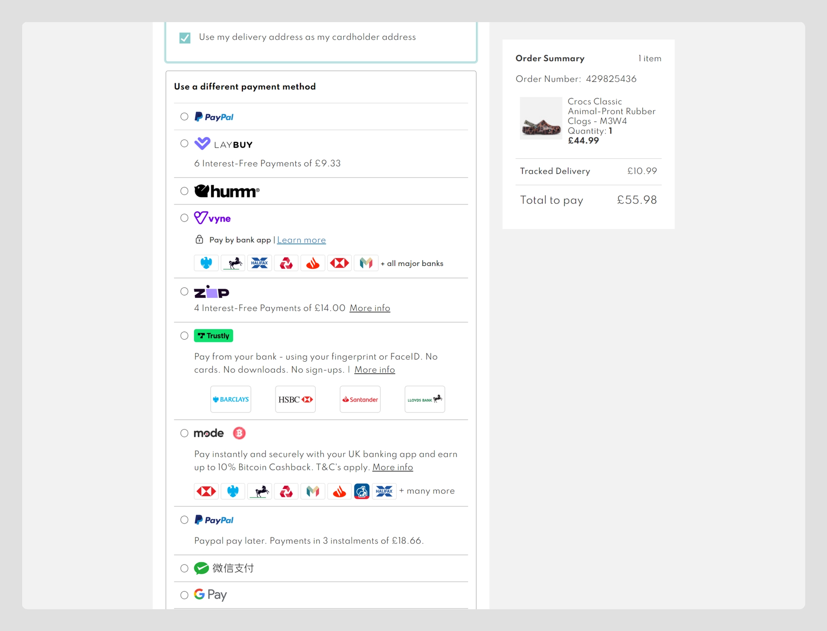Click the Barclays tile under Trustly
The width and height of the screenshot is (827, 631).
click(x=231, y=399)
